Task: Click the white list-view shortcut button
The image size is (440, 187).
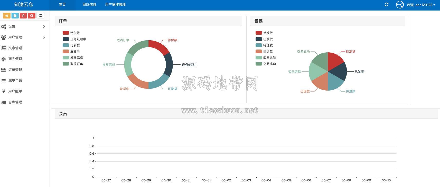Action: click(40, 16)
